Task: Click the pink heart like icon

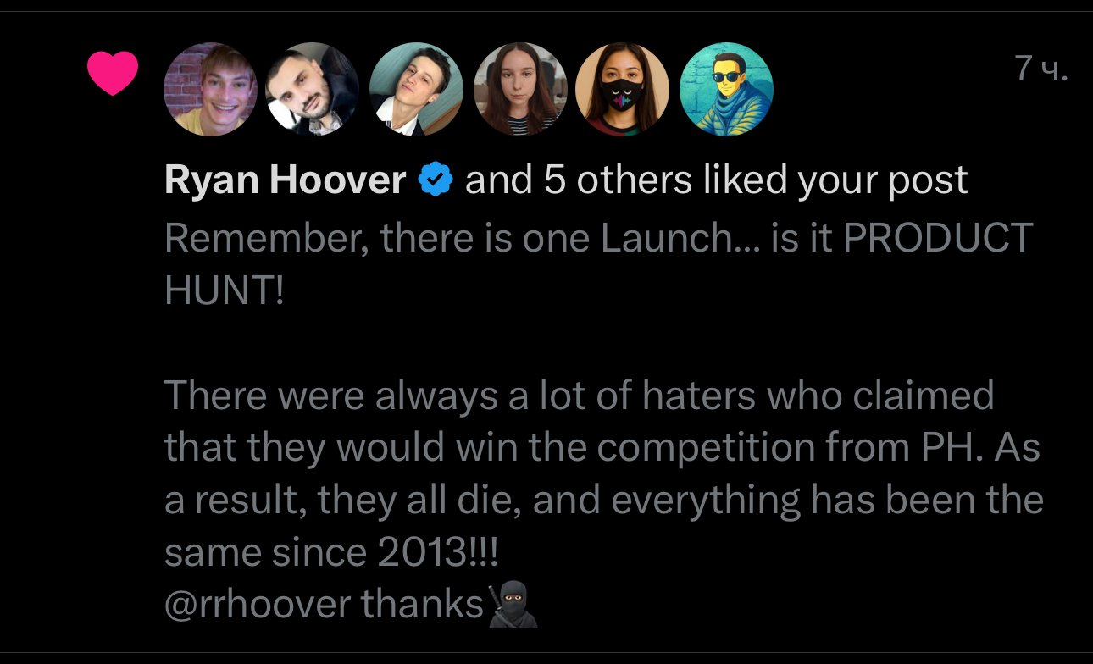Action: coord(113,73)
